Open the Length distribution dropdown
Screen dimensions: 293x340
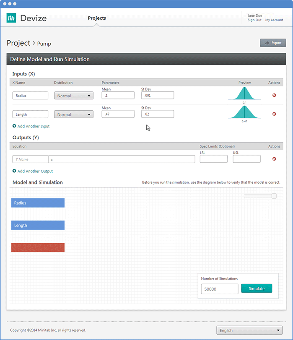[73, 114]
